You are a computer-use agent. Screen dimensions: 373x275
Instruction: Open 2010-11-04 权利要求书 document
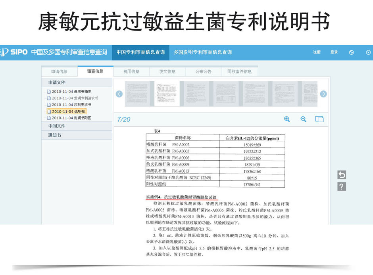pyautogui.click(x=71, y=105)
